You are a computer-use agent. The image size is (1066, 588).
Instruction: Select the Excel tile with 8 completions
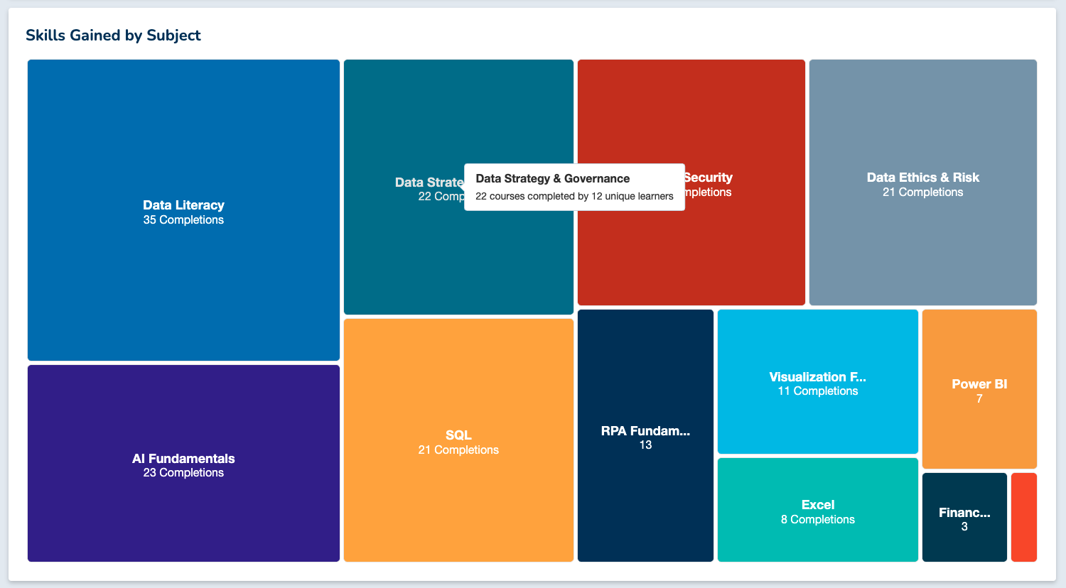click(x=818, y=510)
